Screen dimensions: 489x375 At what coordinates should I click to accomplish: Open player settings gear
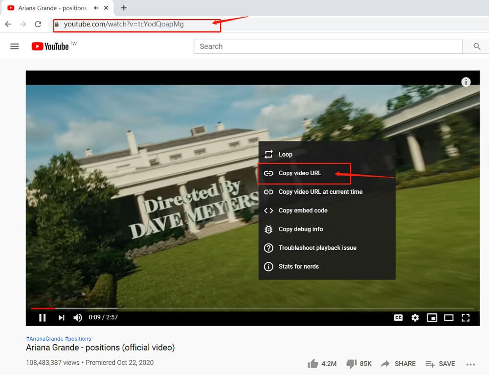415,318
